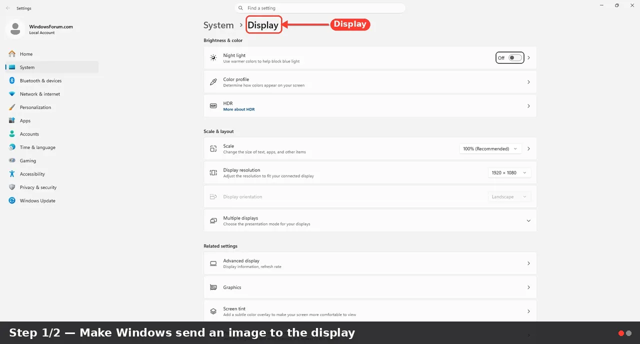This screenshot has height=344, width=640.
Task: Open Time & language settings
Action: tap(52, 147)
